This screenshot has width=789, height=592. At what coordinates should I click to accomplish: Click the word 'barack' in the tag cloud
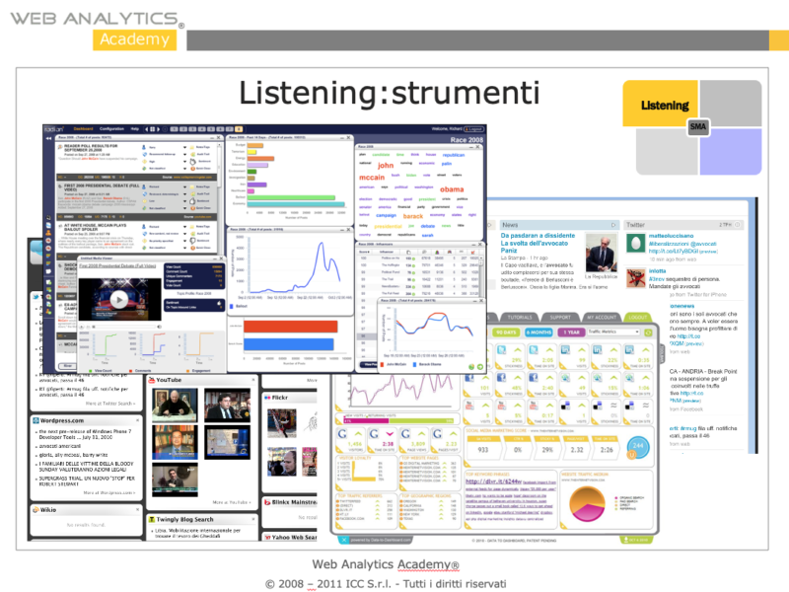point(413,216)
